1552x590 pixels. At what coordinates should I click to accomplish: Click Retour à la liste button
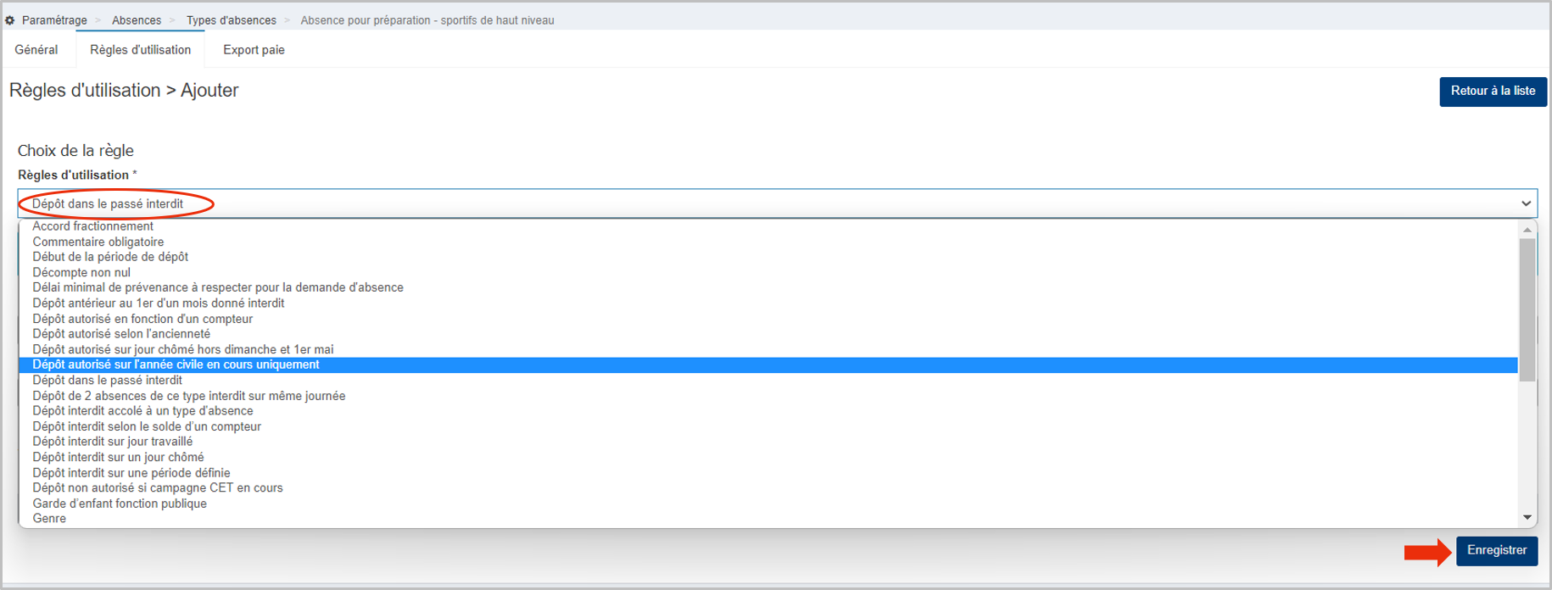1493,92
